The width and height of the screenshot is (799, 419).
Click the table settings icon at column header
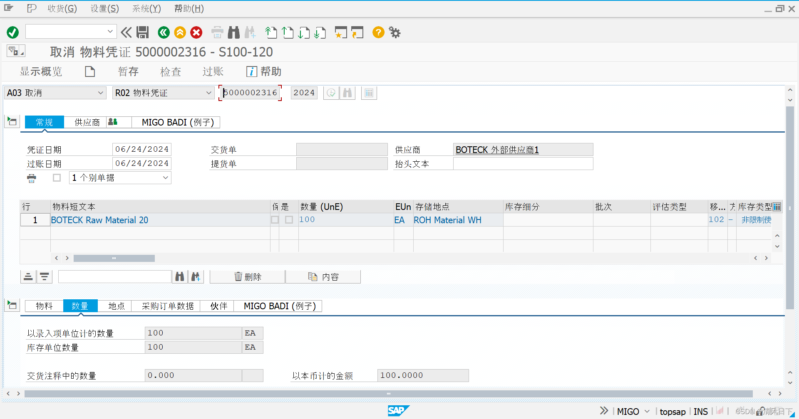tap(777, 207)
